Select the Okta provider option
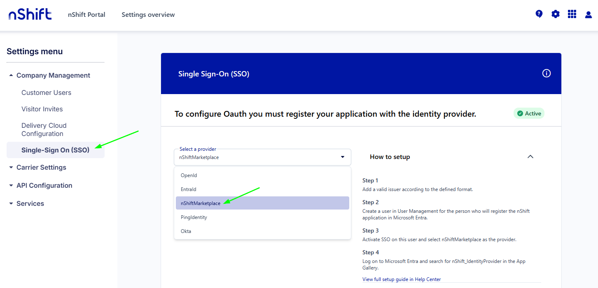 [186, 231]
